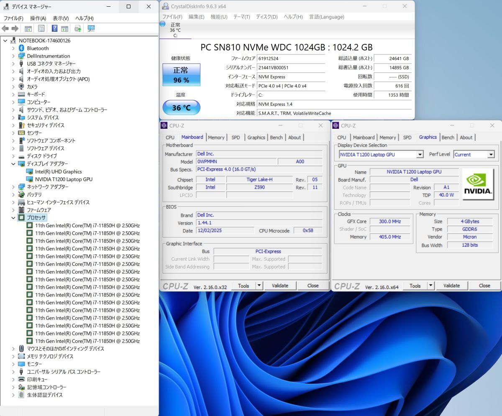The image size is (502, 416).
Task: Click Validate in the Graphics CPU-Z window
Action: [451, 286]
